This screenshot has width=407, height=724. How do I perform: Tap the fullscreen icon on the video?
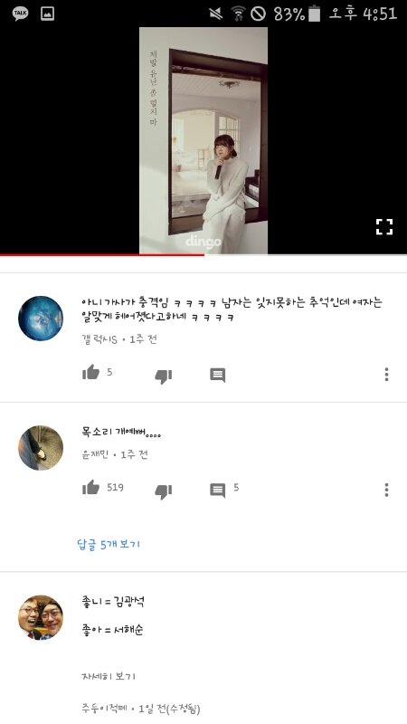[x=383, y=227]
